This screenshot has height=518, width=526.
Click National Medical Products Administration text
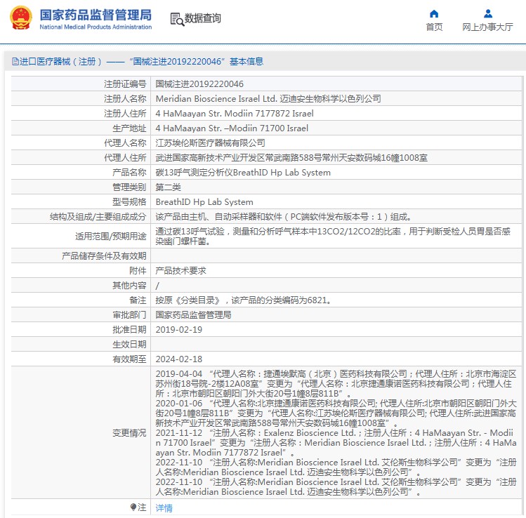[x=96, y=27]
